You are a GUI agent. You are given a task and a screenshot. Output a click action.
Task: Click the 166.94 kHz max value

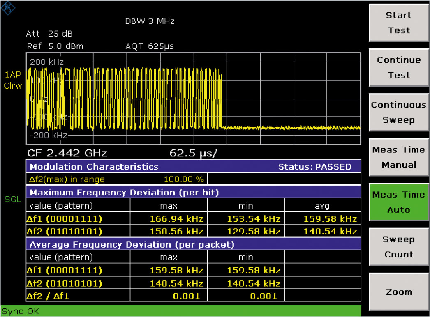177,219
